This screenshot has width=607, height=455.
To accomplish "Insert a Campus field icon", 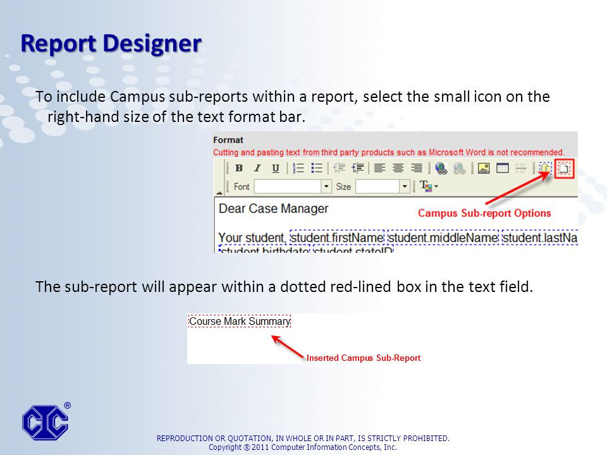I will tap(545, 168).
